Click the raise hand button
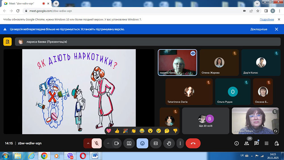Viewport: 284px width, 160px height. click(x=169, y=143)
